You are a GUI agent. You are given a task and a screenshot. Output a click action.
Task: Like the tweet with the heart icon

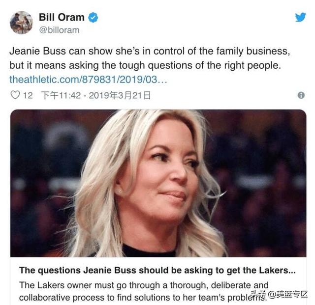click(15, 95)
